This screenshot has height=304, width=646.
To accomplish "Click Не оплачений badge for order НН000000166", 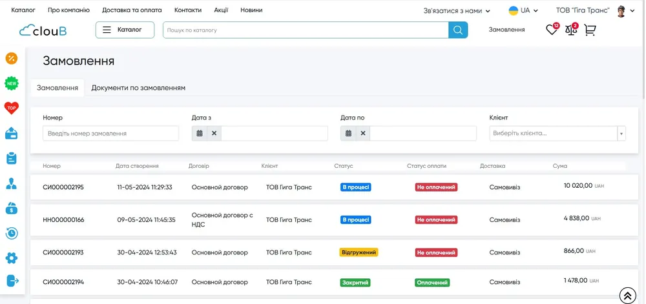I will [436, 220].
